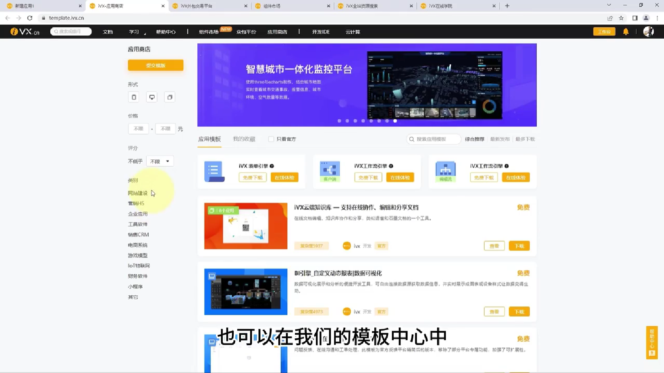Select the desktop monitor form filter icon
Screen dimensions: 664x373
point(152,97)
